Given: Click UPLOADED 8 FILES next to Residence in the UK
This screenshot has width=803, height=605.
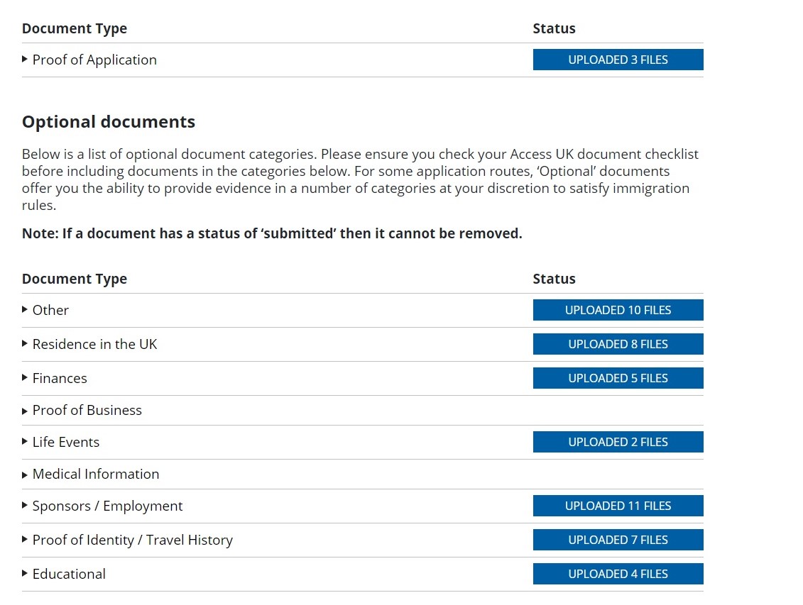Looking at the screenshot, I should [618, 344].
